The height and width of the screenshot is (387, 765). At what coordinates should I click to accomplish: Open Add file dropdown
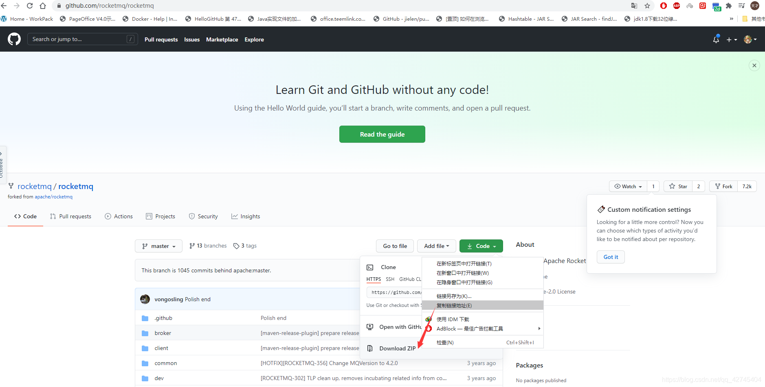(437, 246)
